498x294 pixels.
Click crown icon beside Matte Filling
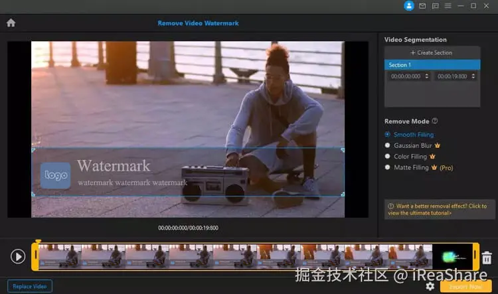434,167
